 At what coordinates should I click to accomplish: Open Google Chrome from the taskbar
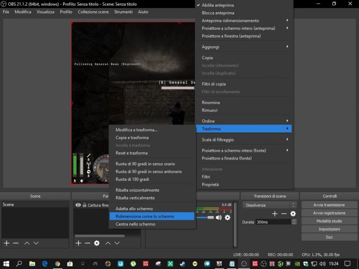pos(57,264)
